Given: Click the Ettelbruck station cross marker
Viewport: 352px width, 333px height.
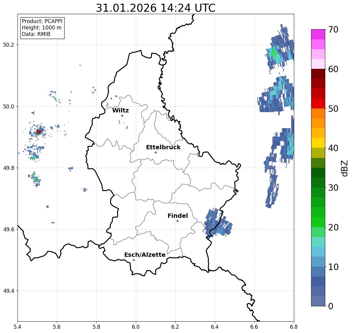Looking at the screenshot, I should pos(156,153).
